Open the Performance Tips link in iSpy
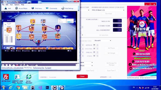The width and height of the screenshot is (161, 90). point(38,68)
